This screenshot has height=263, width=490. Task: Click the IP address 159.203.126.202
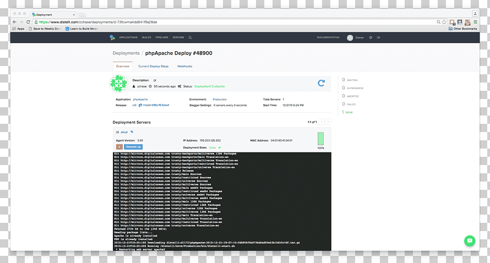coord(210,140)
